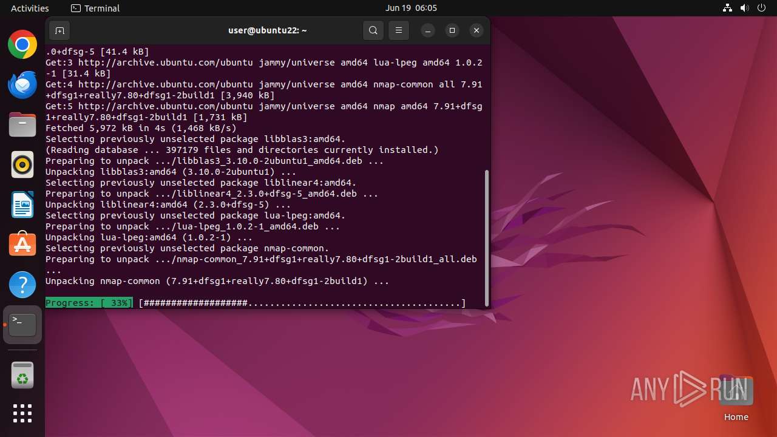Open the Activities overview
The height and width of the screenshot is (437, 777).
(x=30, y=8)
